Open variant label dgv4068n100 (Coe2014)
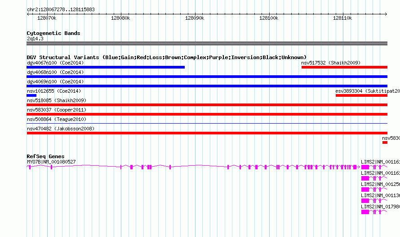The height and width of the screenshot is (237, 400). tap(55, 72)
